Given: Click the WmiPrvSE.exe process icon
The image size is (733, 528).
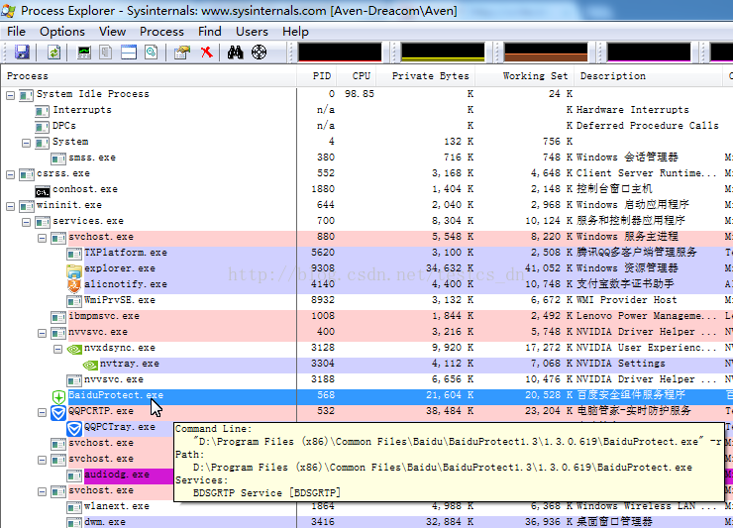Looking at the screenshot, I should [74, 302].
